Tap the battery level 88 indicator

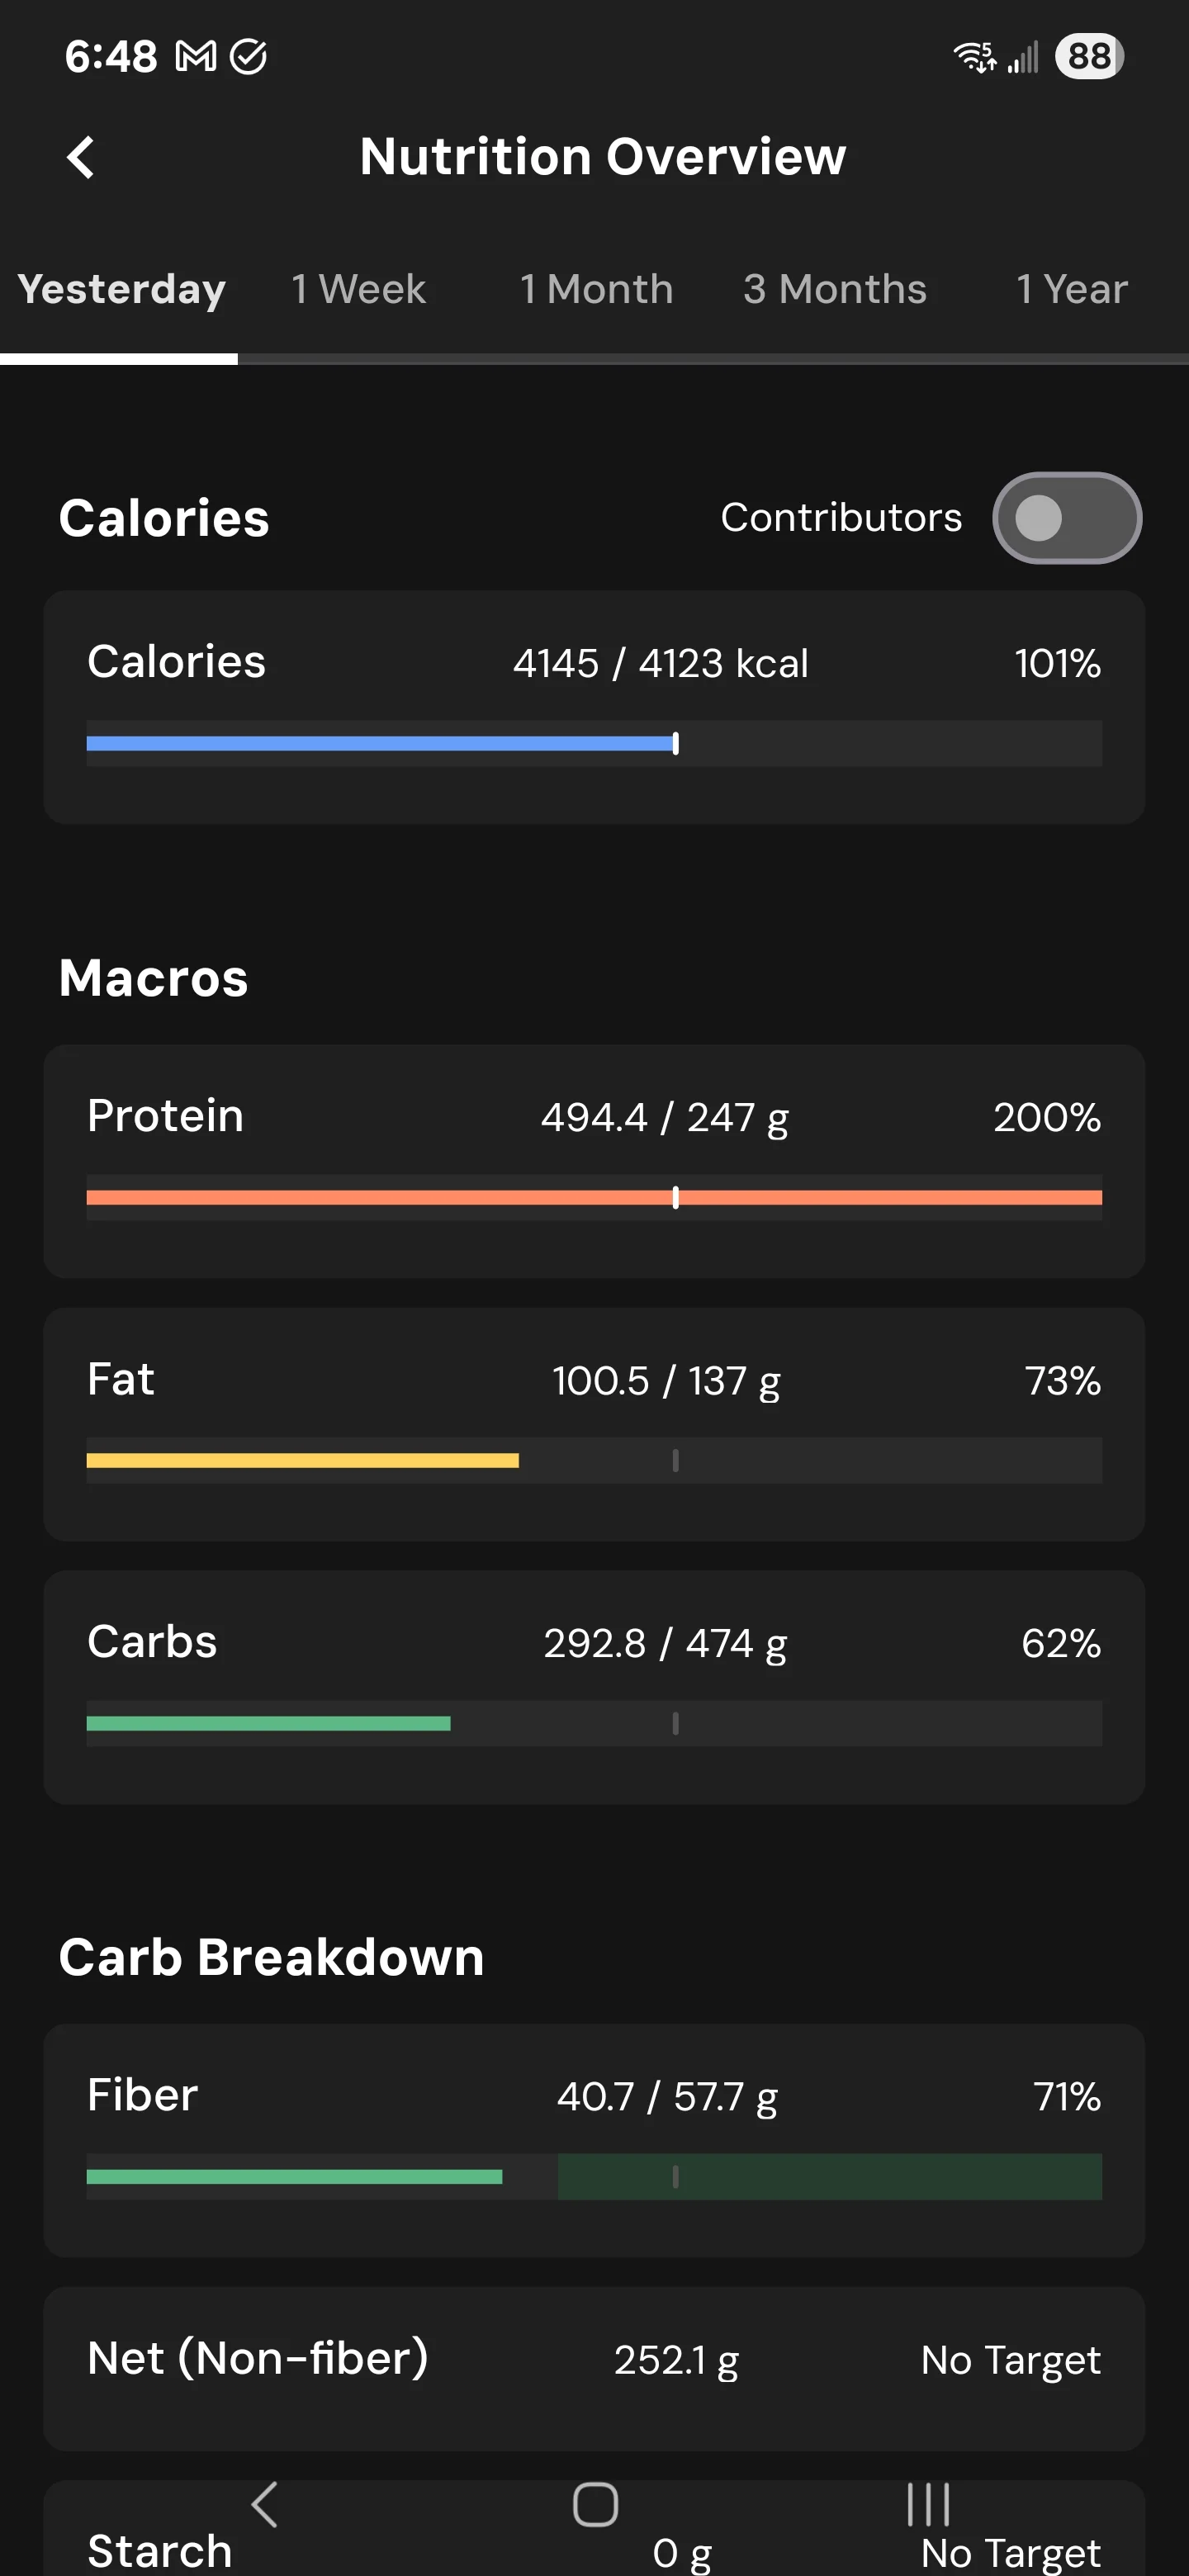tap(1089, 56)
